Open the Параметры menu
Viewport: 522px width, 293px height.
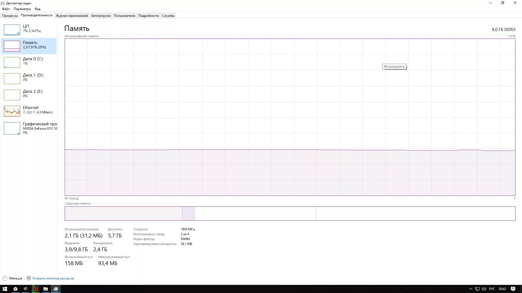coord(22,9)
